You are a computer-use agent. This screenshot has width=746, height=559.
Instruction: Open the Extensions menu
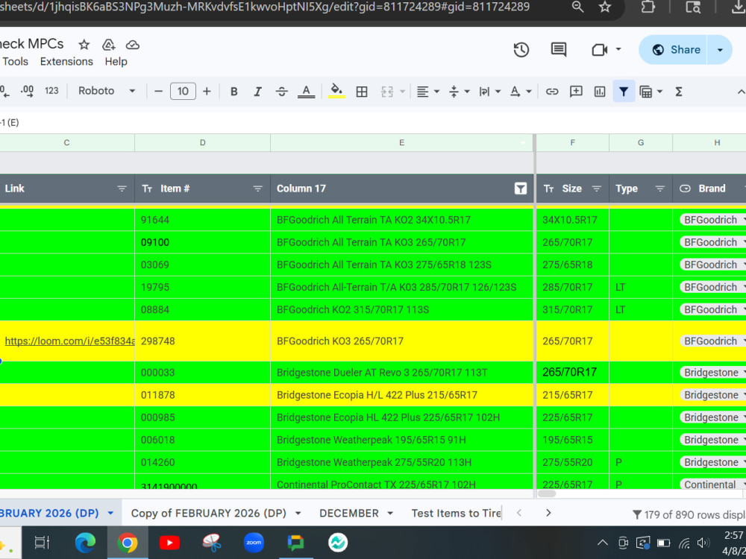click(66, 61)
